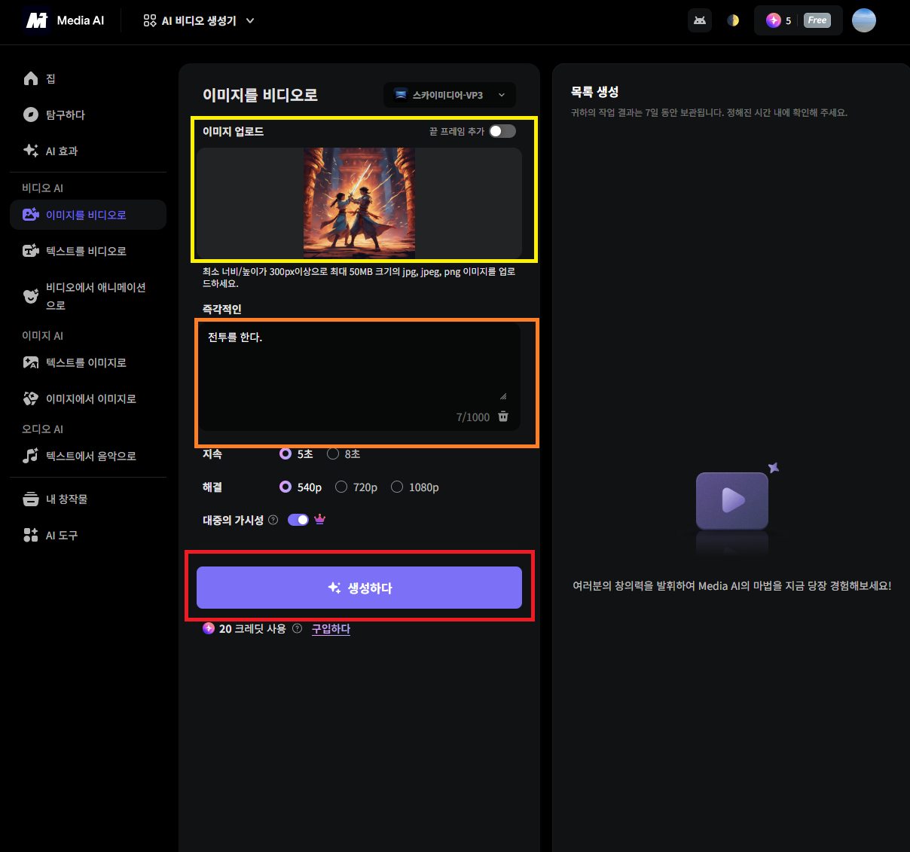Open 탐구하다 explore page
This screenshot has width=910, height=852.
[88, 115]
